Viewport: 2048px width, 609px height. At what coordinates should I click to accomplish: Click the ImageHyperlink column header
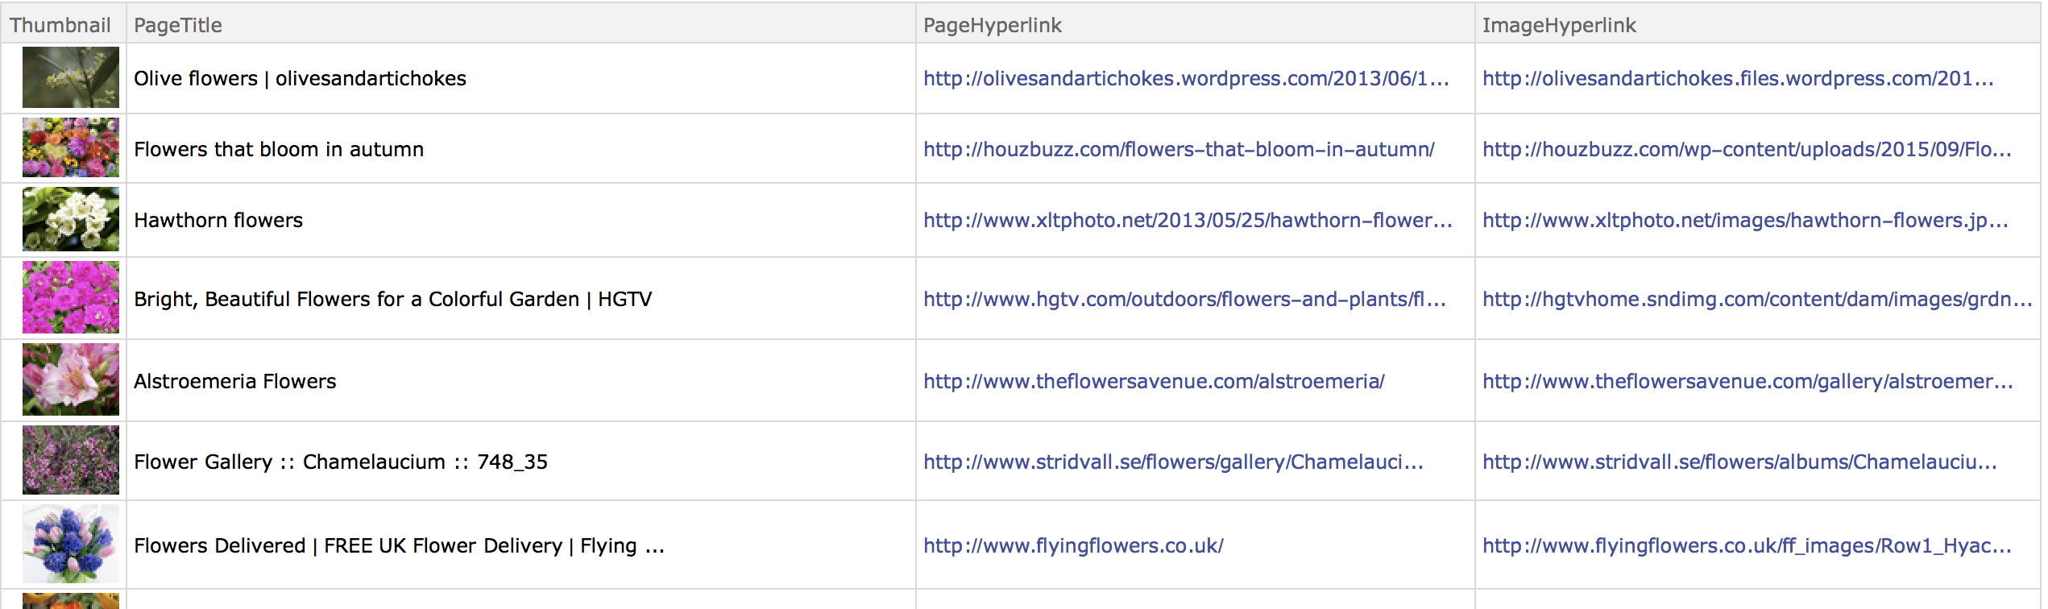tap(1559, 25)
